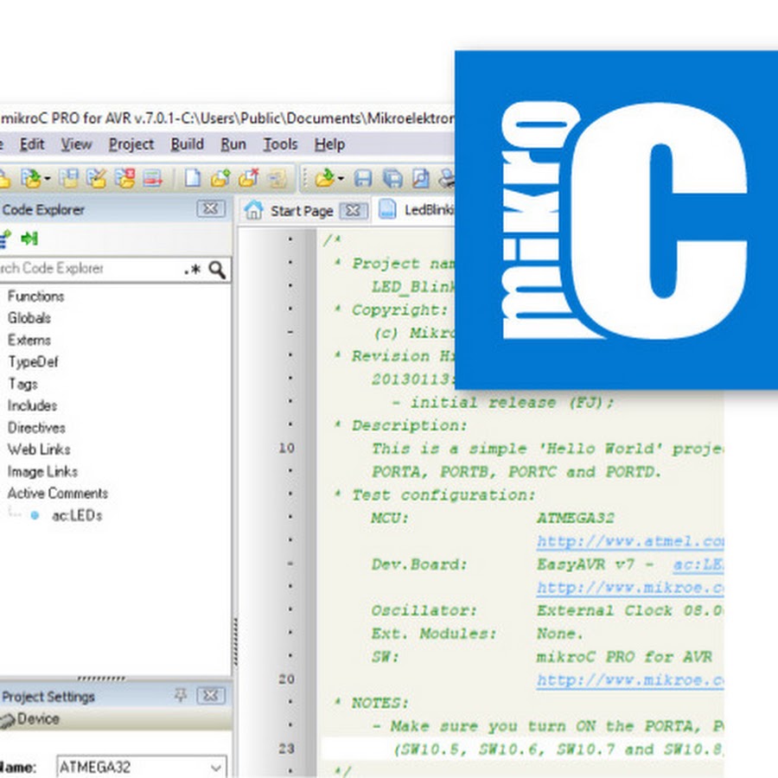Screen dimensions: 778x778
Task: Pin the Project Settings panel
Action: (x=181, y=695)
